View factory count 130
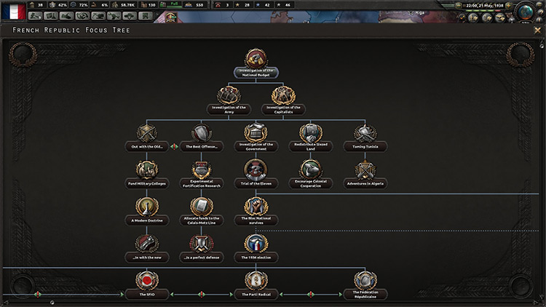This screenshot has width=546, height=307. (149, 5)
